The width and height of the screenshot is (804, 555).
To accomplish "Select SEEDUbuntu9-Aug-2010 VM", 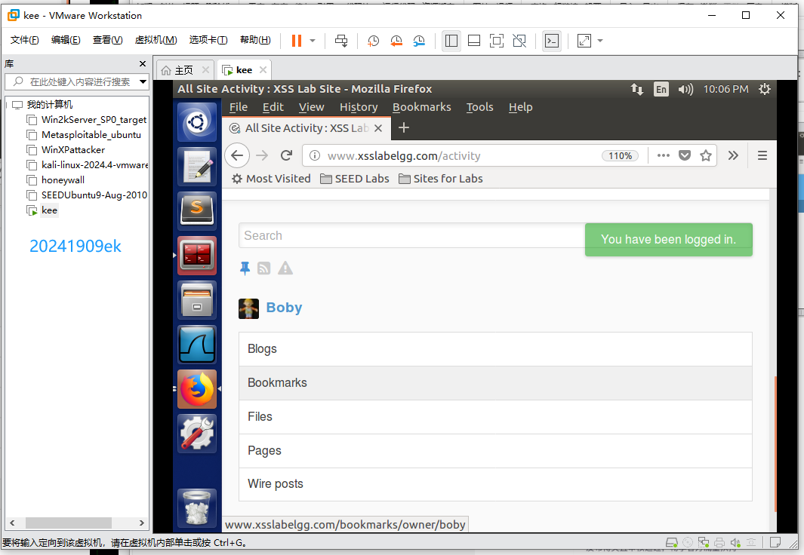I will [x=94, y=195].
